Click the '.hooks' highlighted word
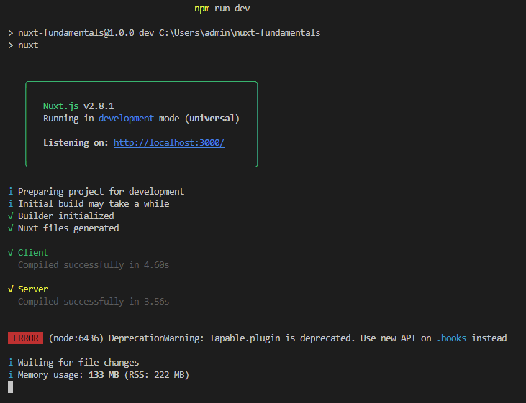 (452, 338)
